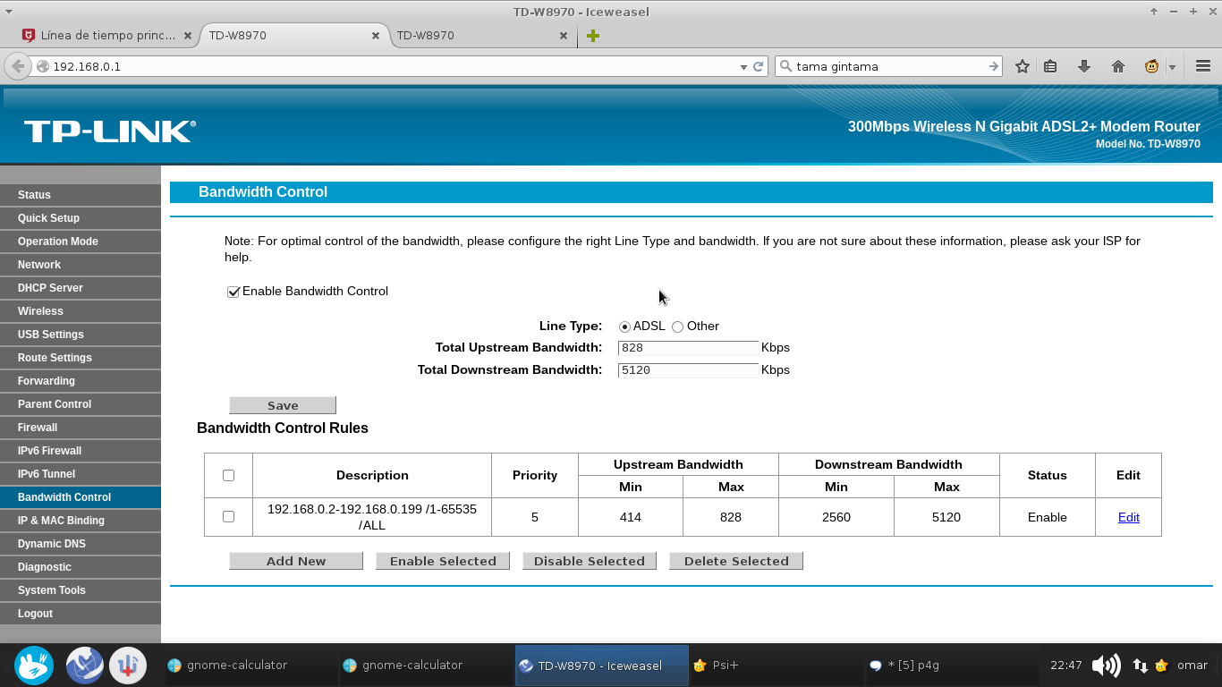Open USB Settings in the sidebar
Screen dimensions: 1222x687
coord(81,335)
